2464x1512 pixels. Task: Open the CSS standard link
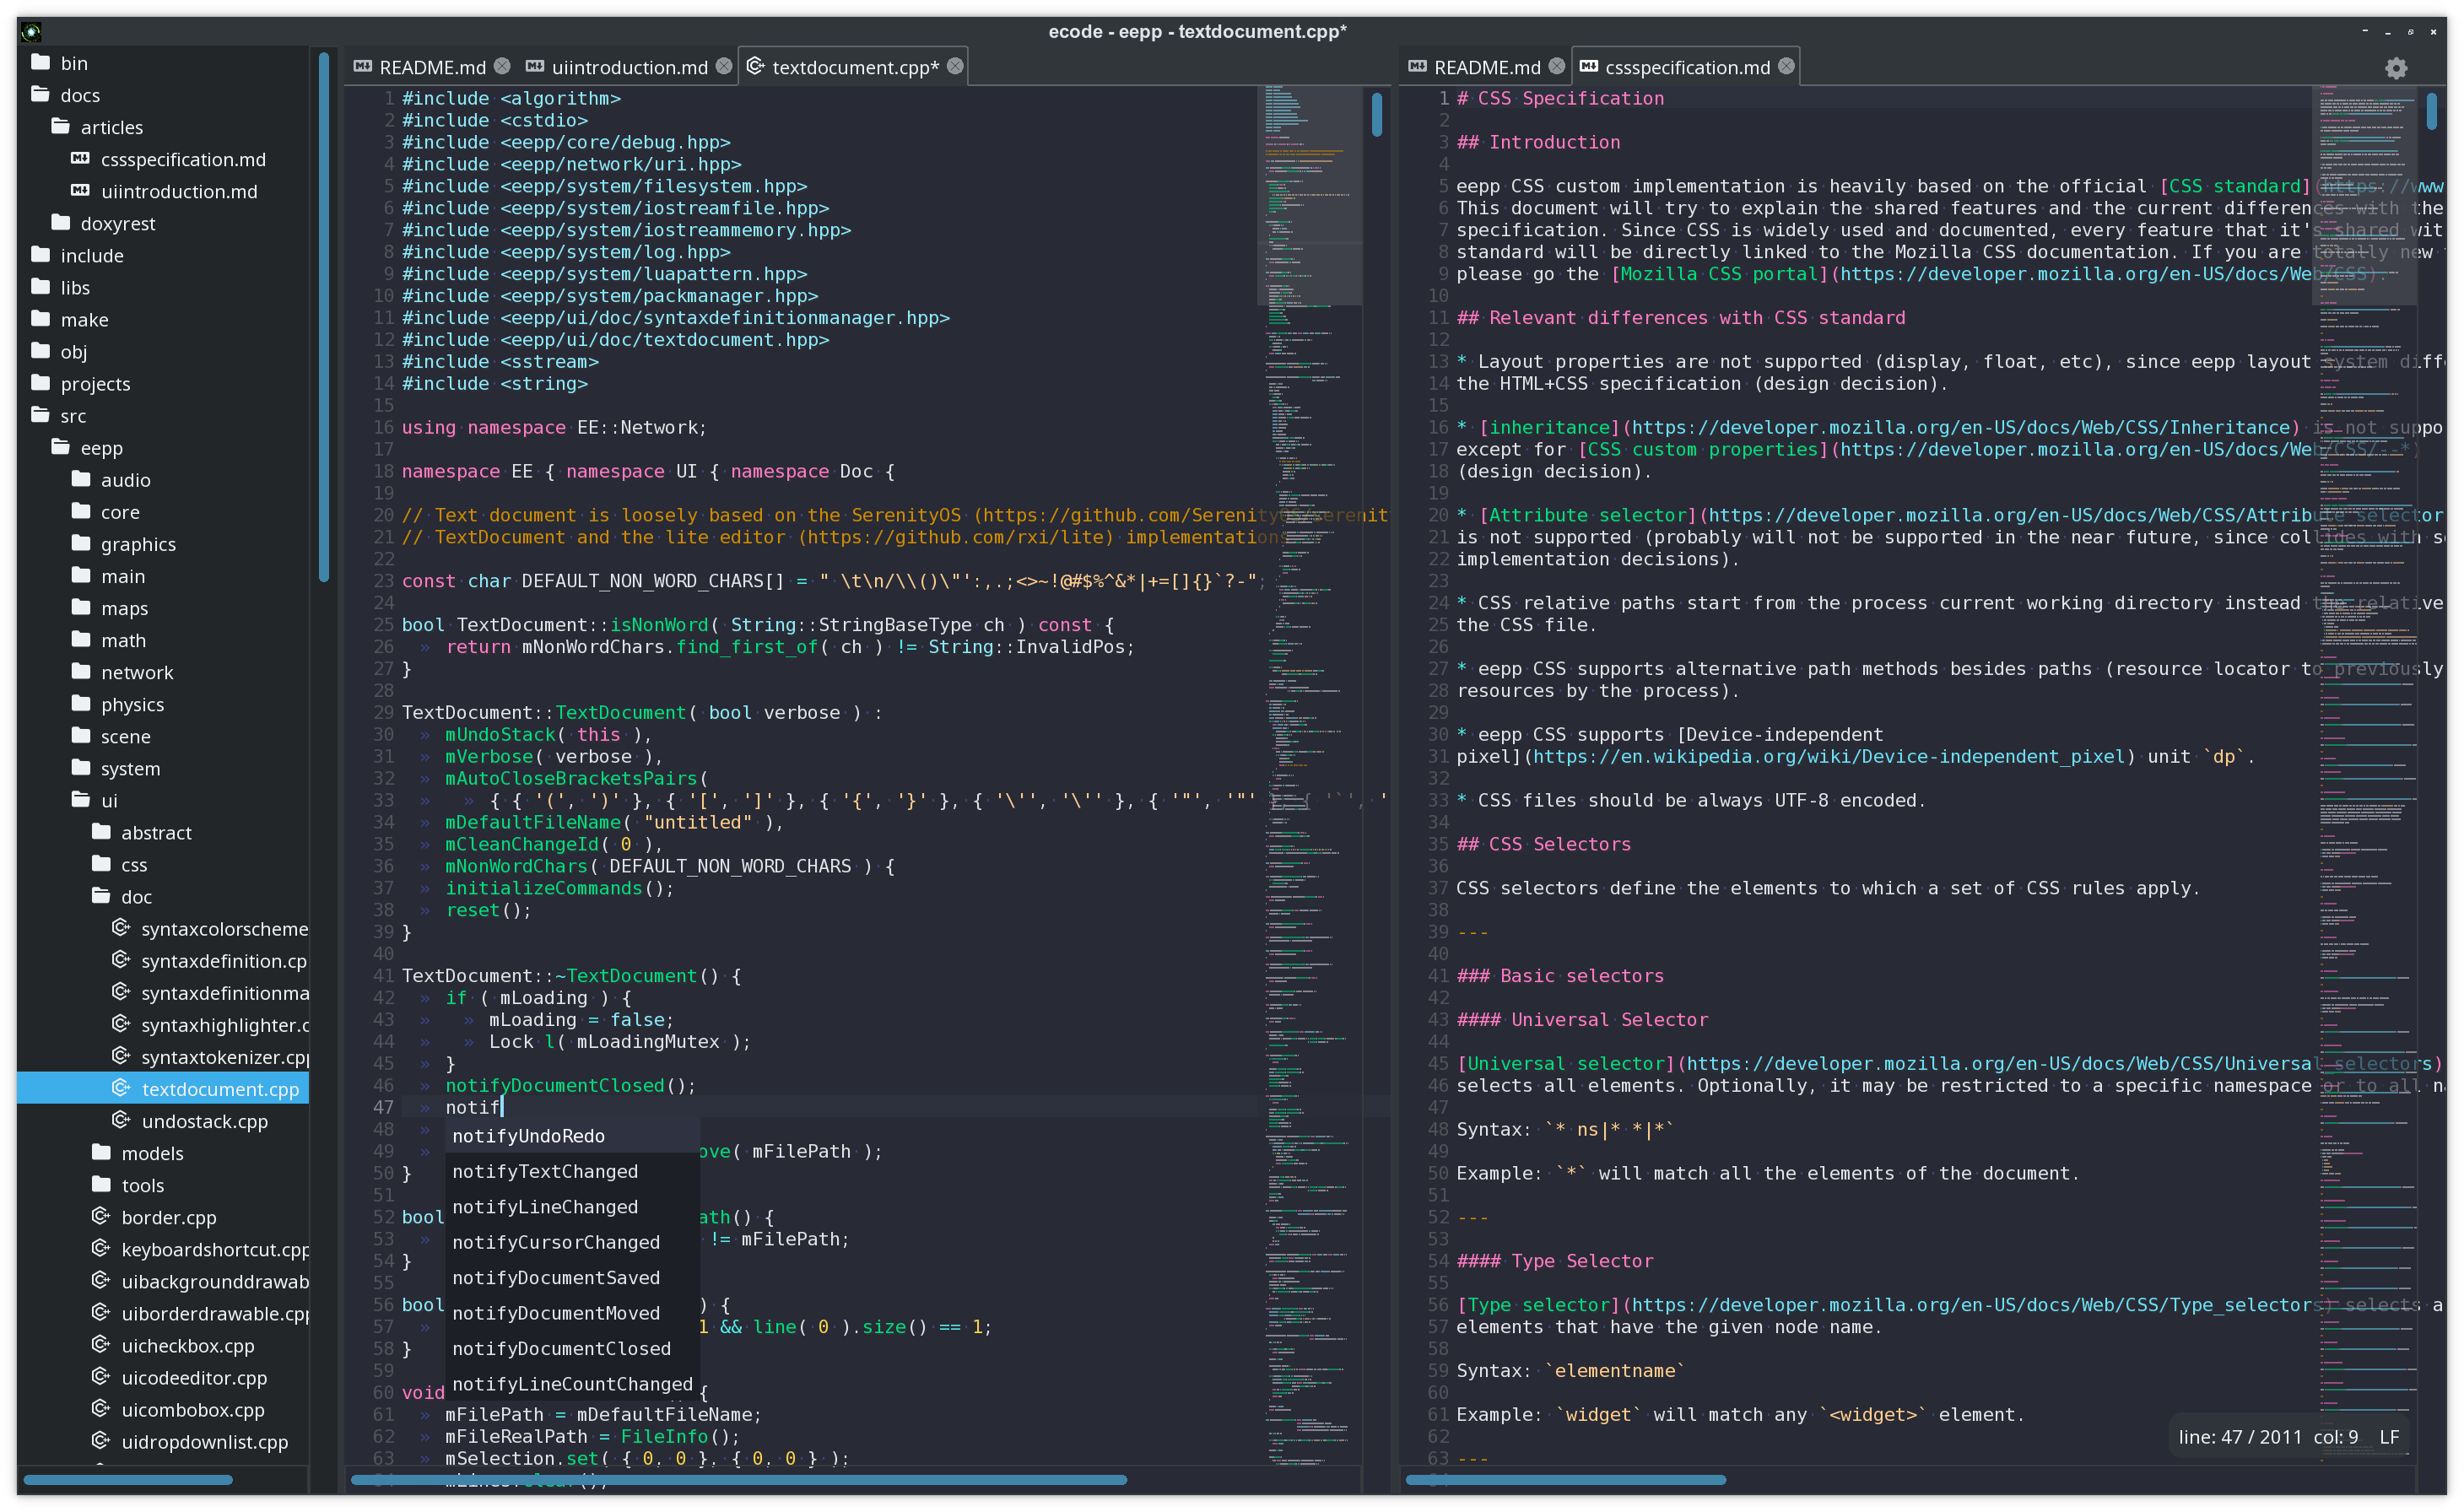coord(2237,185)
